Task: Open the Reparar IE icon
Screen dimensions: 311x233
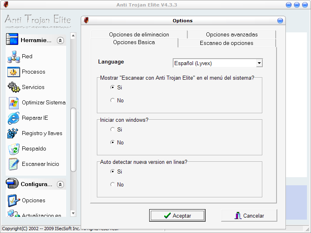Action: coord(13,118)
